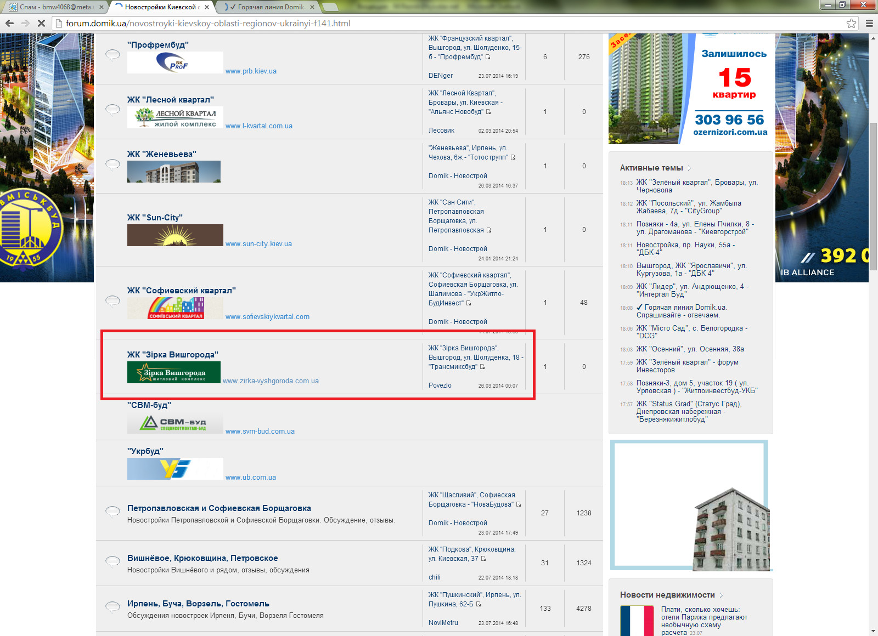Open user DENger profile link

pos(441,76)
